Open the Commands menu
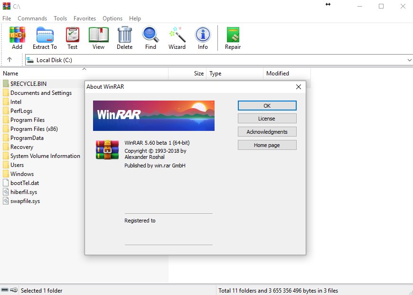This screenshot has width=413, height=295. pyautogui.click(x=32, y=18)
